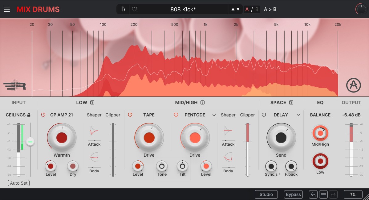Toggle TAPE power button
The image size is (369, 200).
(130, 115)
